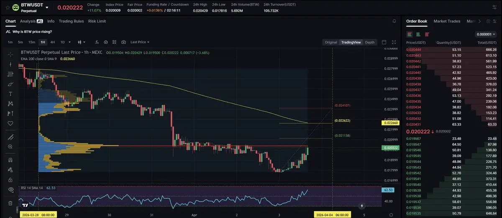
Task: Open the Trading Rules tab
Action: click(71, 21)
